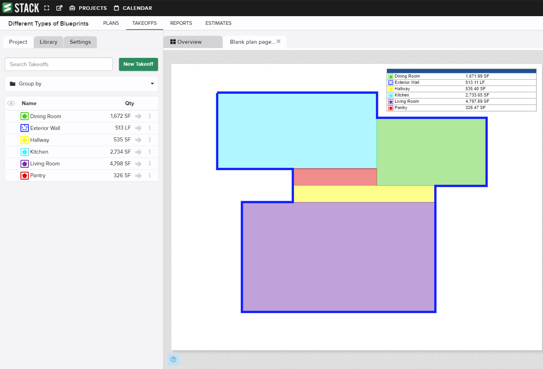The image size is (543, 369).
Task: Close the Blank plan page tab
Action: coord(279,41)
